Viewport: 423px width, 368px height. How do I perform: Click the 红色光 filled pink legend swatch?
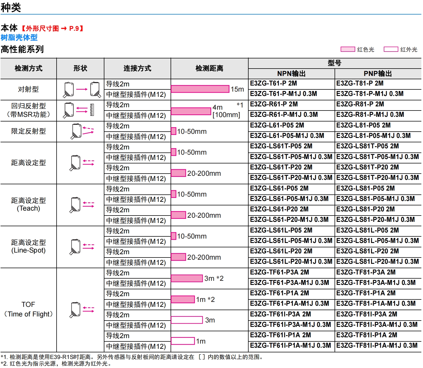click(x=348, y=49)
